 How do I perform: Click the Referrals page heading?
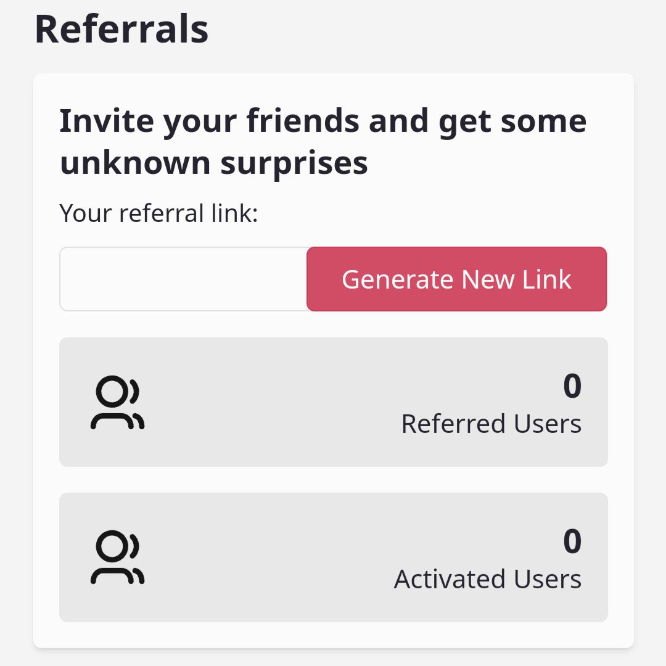coord(121,29)
